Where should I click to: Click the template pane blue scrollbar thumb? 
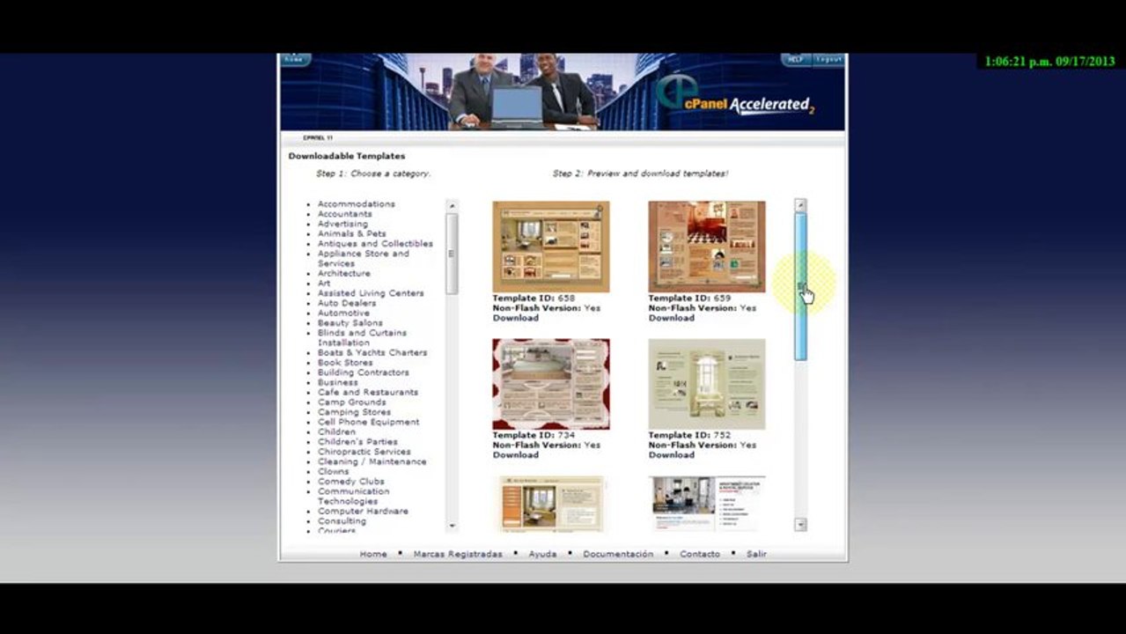coord(800,286)
